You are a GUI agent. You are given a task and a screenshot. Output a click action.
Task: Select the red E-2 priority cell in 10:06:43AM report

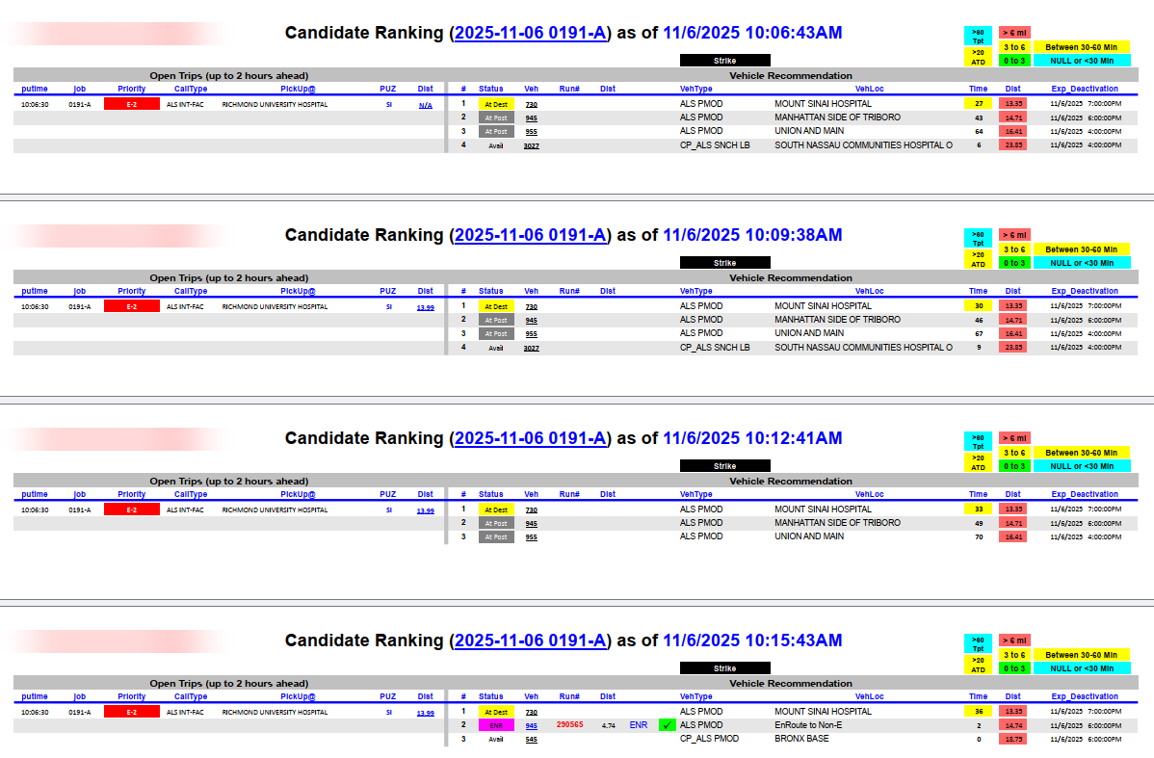[132, 104]
